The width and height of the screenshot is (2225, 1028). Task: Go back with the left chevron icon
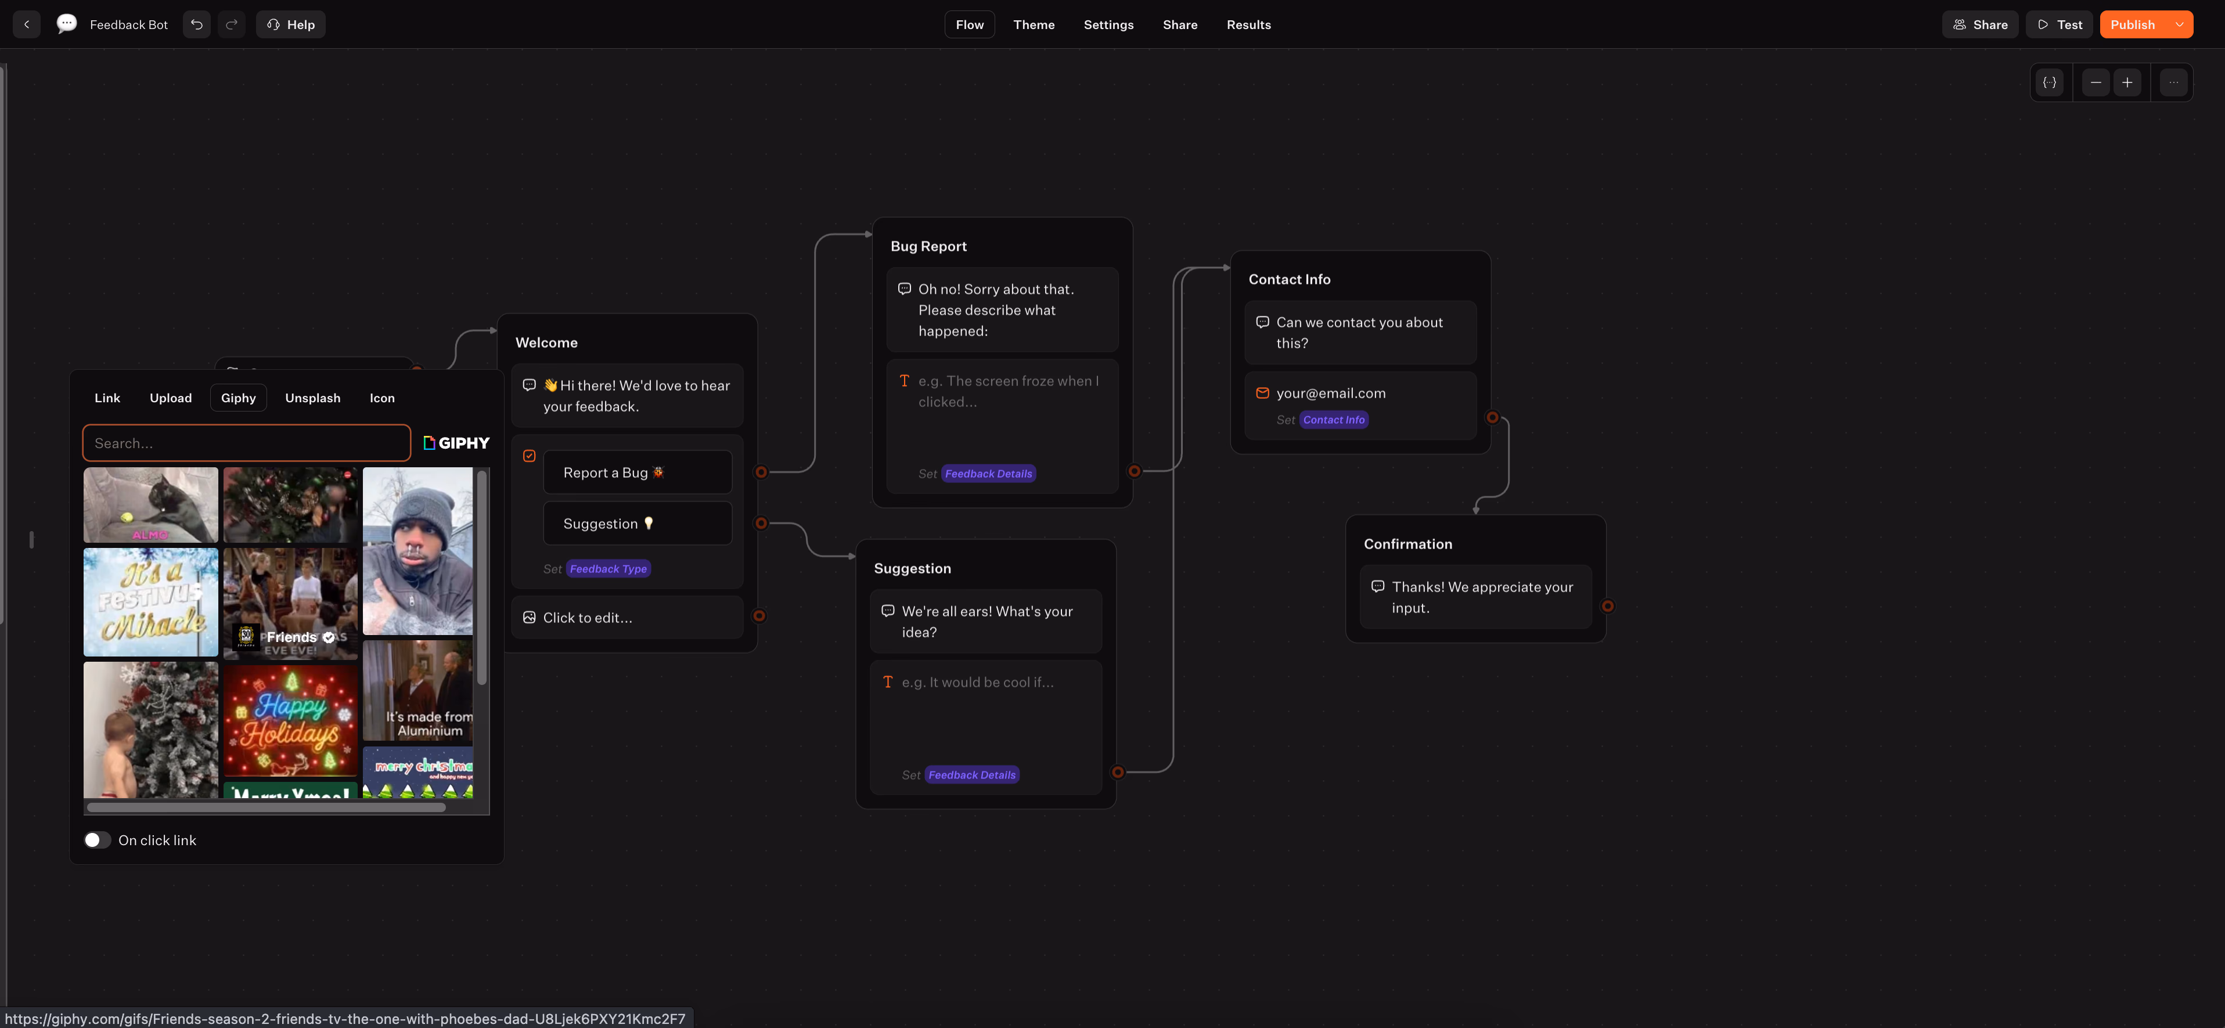[27, 24]
